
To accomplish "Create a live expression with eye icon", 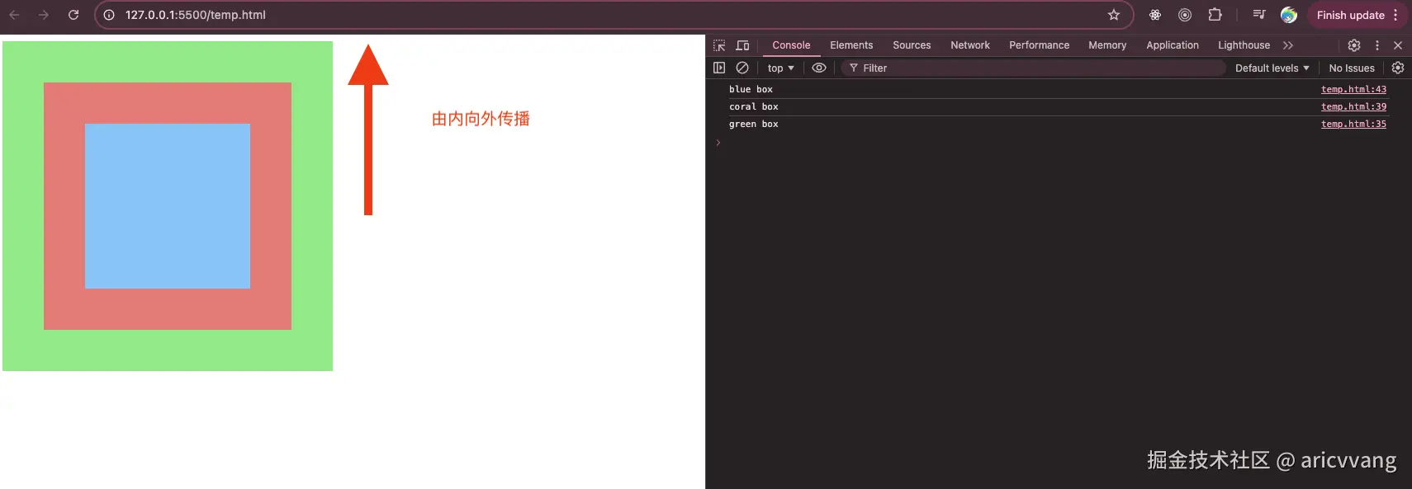I will coord(819,68).
